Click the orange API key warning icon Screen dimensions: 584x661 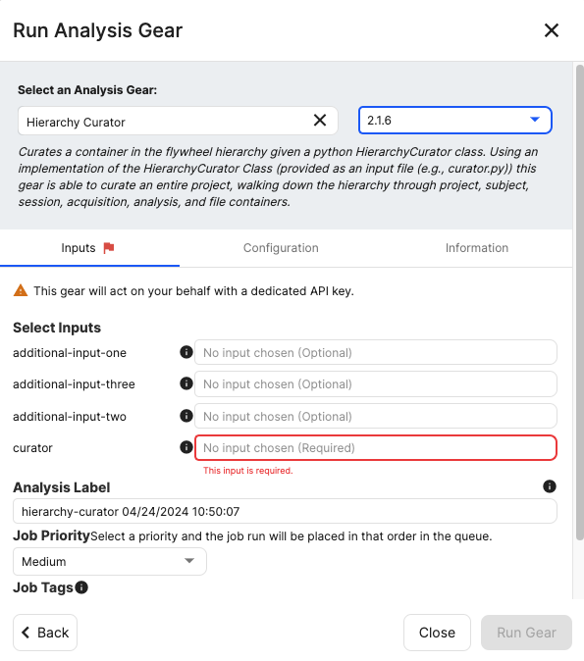click(x=21, y=290)
